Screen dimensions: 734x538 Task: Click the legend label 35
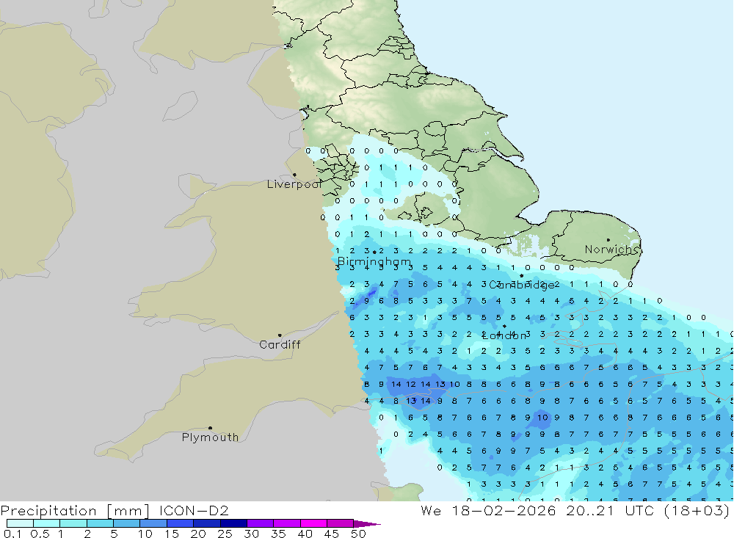pyautogui.click(x=278, y=534)
